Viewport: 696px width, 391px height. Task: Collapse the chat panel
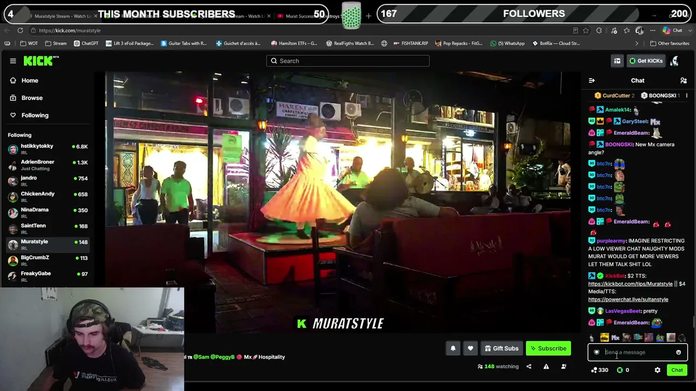592,80
